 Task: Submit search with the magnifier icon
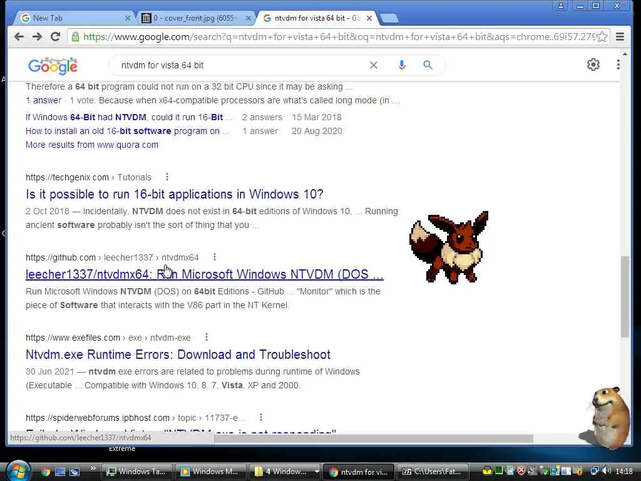tap(428, 65)
